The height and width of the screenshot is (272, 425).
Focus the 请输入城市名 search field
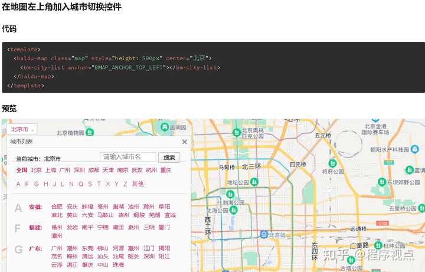(128, 157)
